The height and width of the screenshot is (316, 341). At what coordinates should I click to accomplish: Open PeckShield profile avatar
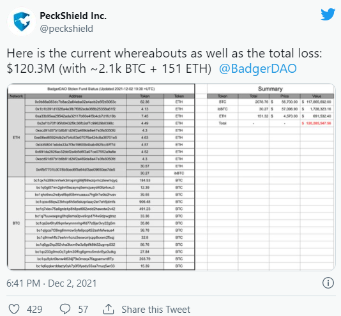coord(22,22)
